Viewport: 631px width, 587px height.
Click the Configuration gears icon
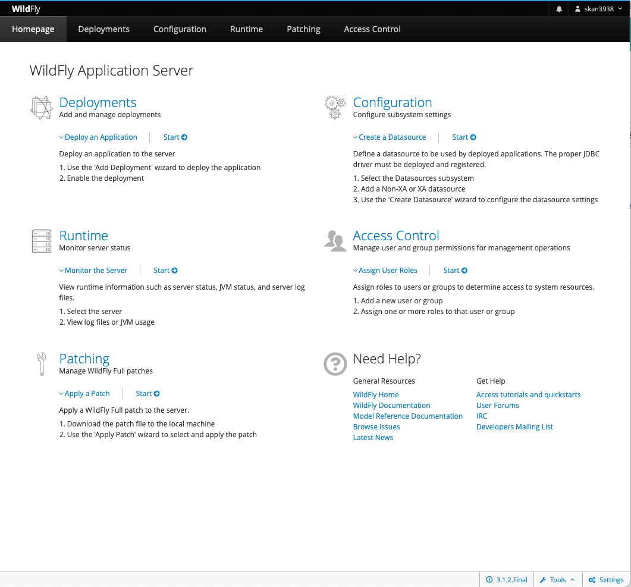[335, 108]
